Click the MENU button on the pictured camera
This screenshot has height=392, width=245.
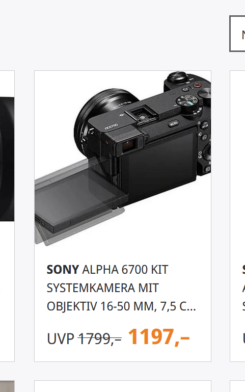click(173, 123)
